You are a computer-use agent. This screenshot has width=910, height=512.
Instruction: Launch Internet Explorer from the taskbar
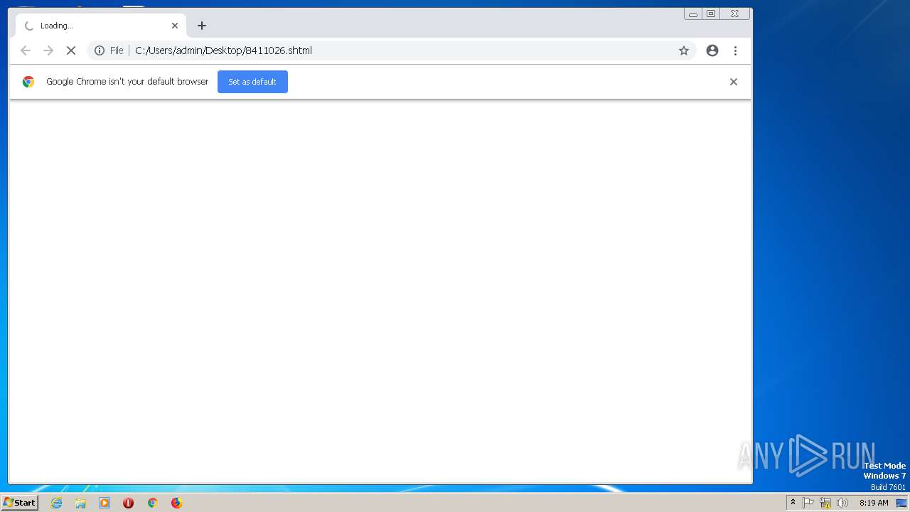56,503
